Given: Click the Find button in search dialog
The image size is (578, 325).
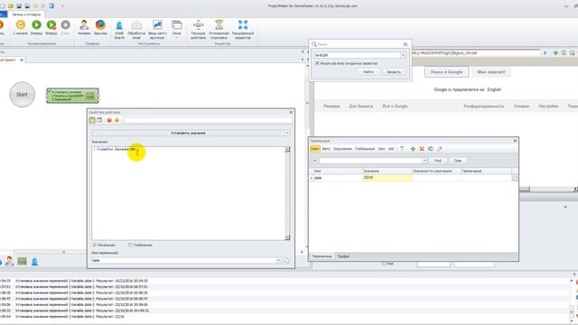Looking at the screenshot, I should click(368, 72).
